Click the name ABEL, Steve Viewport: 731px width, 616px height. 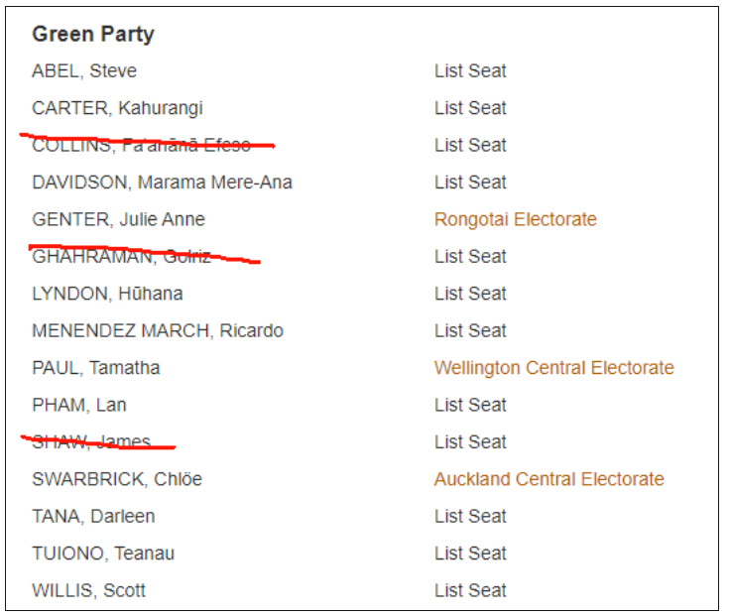(x=84, y=70)
